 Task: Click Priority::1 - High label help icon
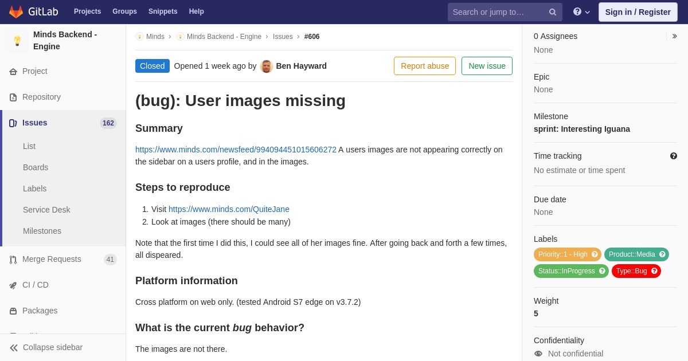tap(595, 254)
